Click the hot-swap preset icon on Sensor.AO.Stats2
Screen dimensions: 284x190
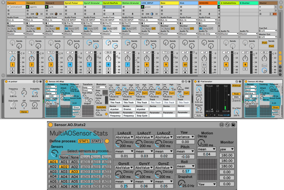pyautogui.click(x=227, y=125)
